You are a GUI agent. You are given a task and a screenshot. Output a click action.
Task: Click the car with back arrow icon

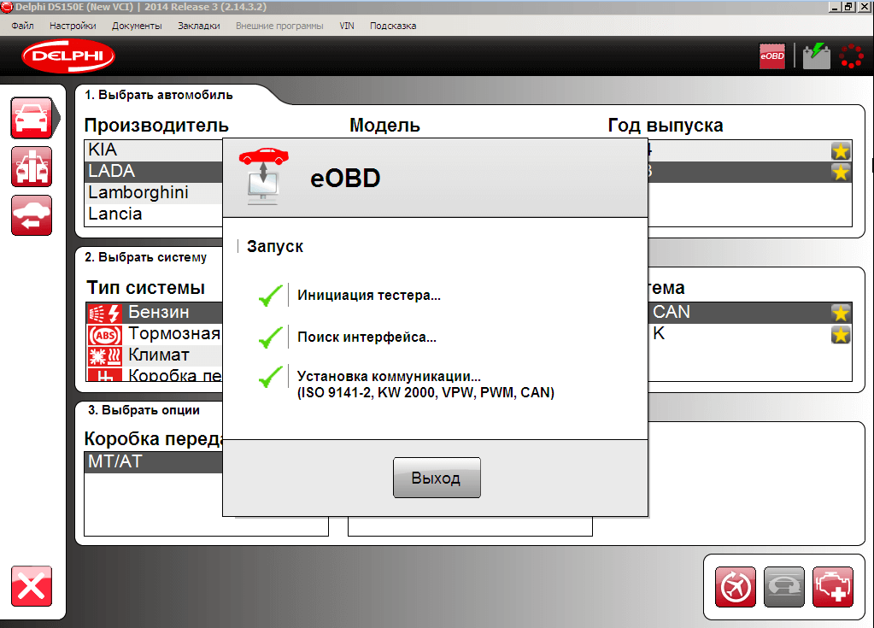32,215
